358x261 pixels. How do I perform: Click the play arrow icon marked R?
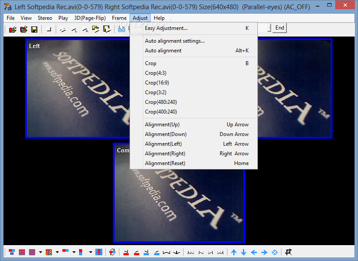85,29
